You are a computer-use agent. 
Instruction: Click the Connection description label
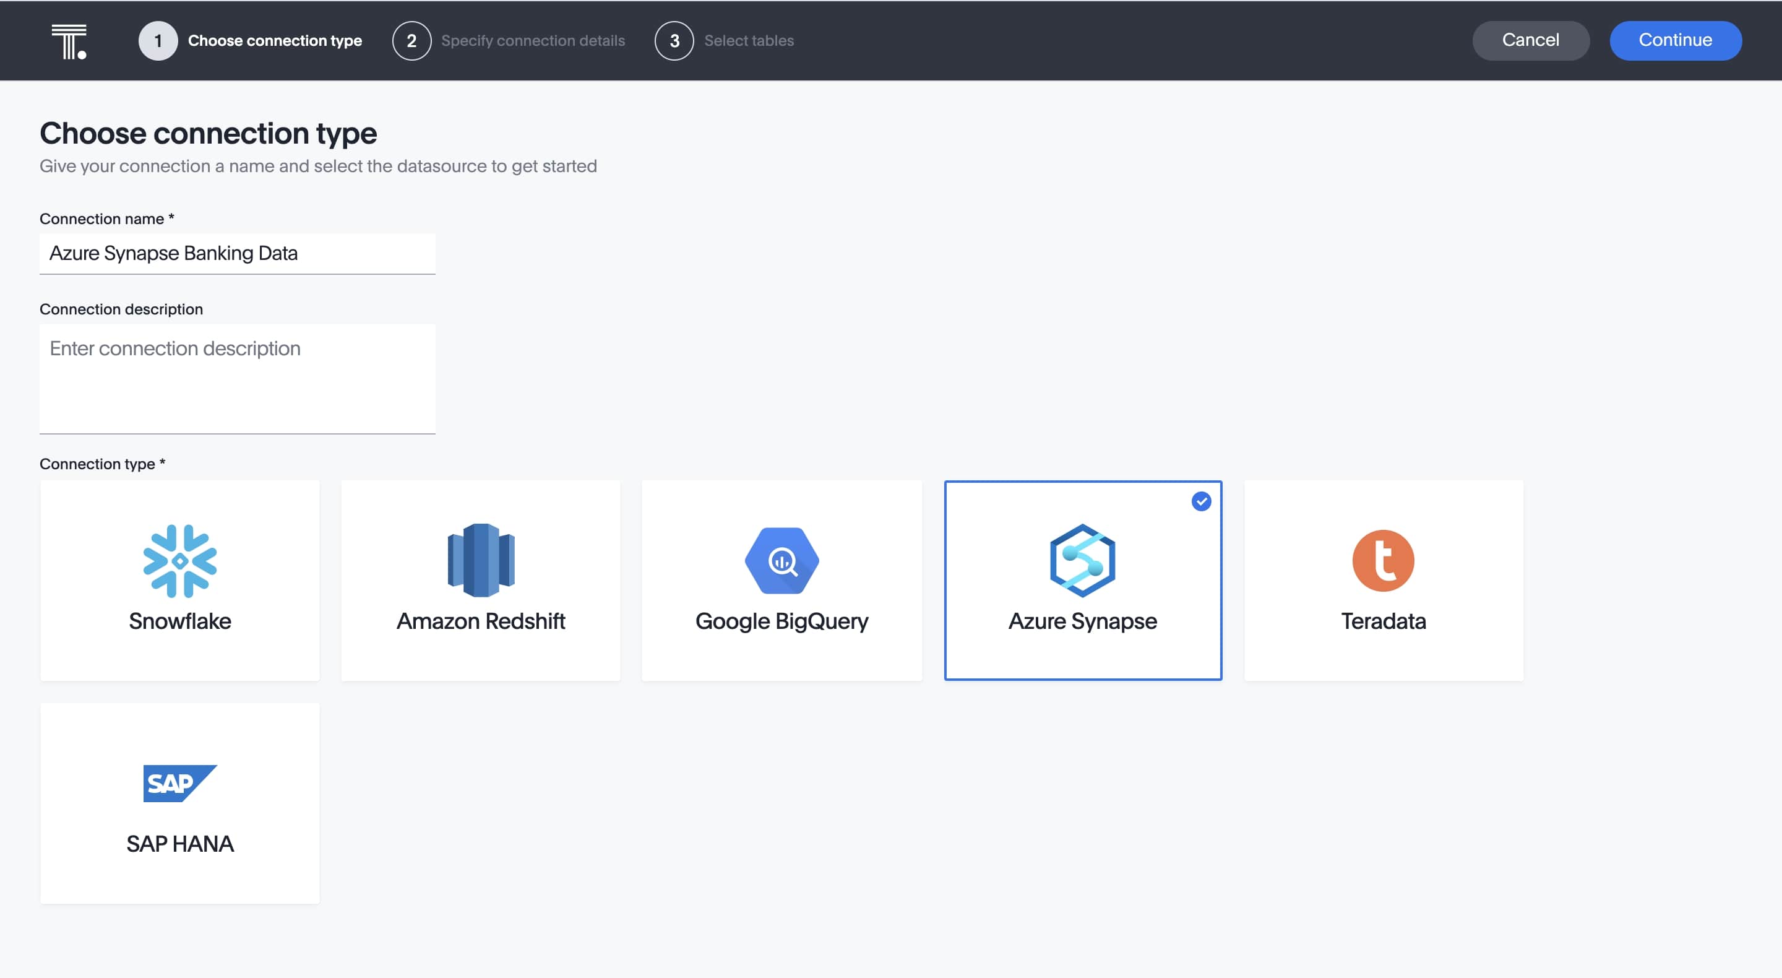pos(121,309)
